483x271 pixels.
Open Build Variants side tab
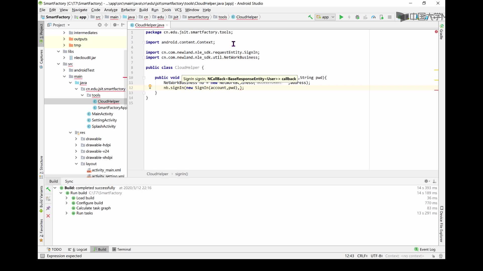pos(41,199)
